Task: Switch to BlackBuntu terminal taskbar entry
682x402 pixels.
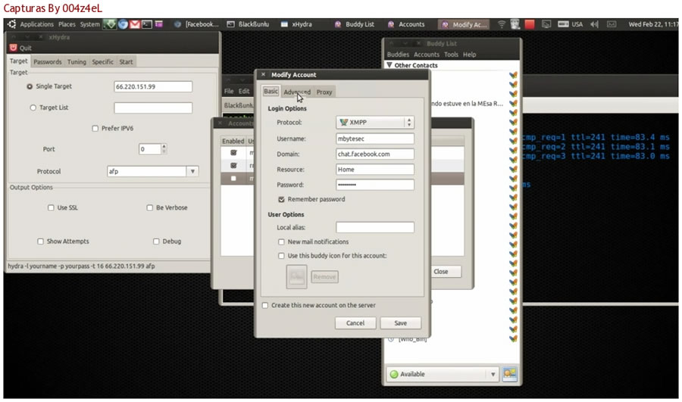Action: (248, 24)
